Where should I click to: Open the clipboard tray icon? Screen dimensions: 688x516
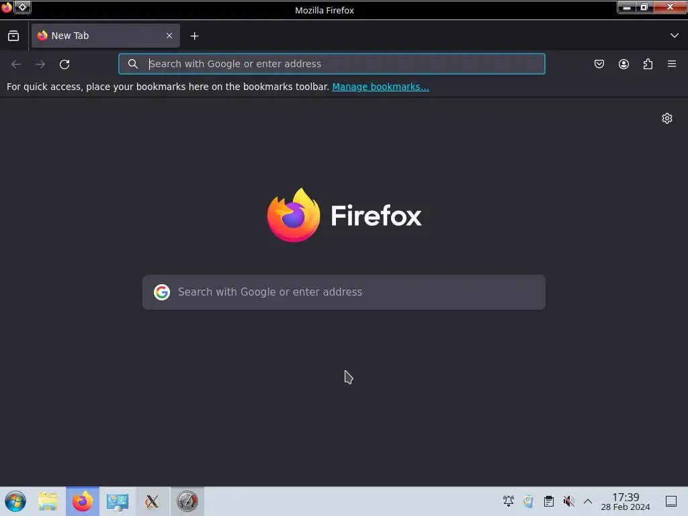coord(548,501)
